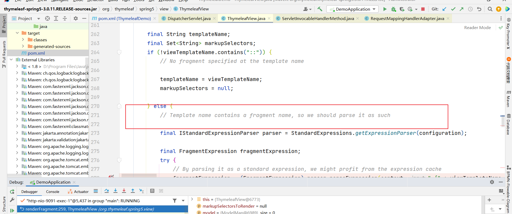This screenshot has height=214, width=512.
Task: Rerun DemoApplication in Debug panel
Action: pyautogui.click(x=12, y=192)
